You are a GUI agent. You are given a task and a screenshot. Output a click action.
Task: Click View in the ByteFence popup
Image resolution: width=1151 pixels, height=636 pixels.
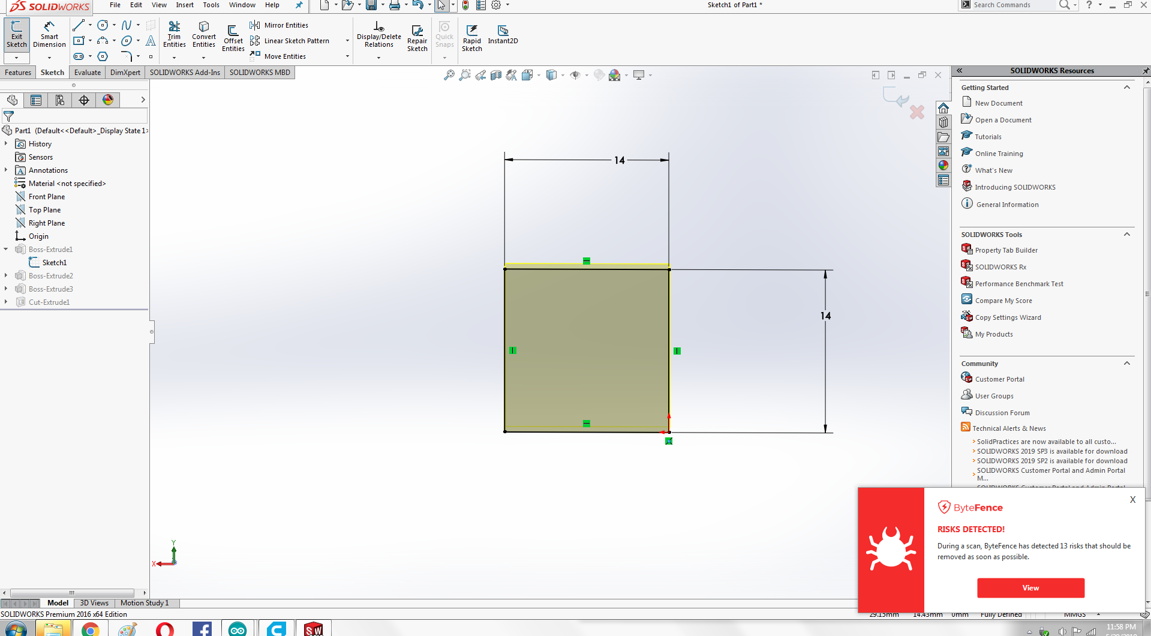click(x=1030, y=588)
